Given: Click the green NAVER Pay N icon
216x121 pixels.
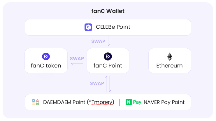Looking at the screenshot, I should click(x=129, y=102).
